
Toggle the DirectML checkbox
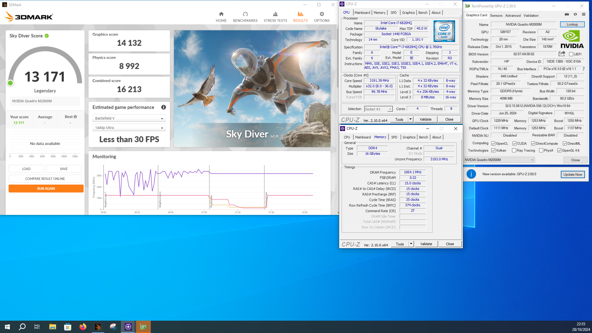[x=565, y=143]
